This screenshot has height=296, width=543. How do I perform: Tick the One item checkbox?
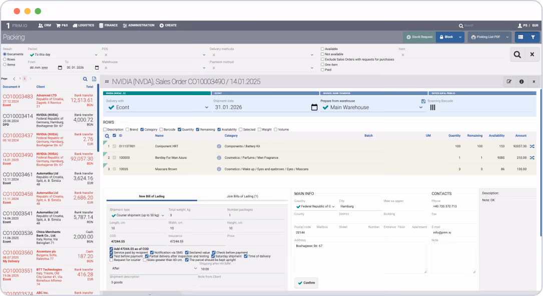coord(322,65)
